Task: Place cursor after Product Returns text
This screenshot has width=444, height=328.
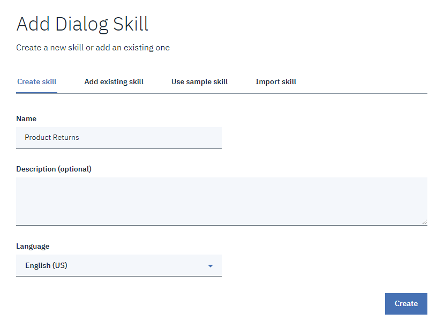Action: point(79,138)
